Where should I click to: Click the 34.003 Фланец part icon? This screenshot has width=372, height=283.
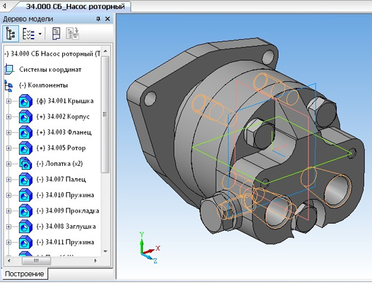(26, 132)
